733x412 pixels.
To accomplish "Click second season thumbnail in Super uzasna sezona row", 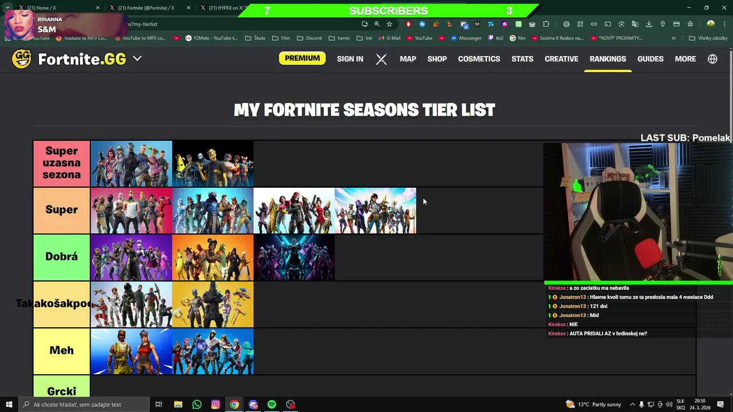I will pyautogui.click(x=212, y=164).
